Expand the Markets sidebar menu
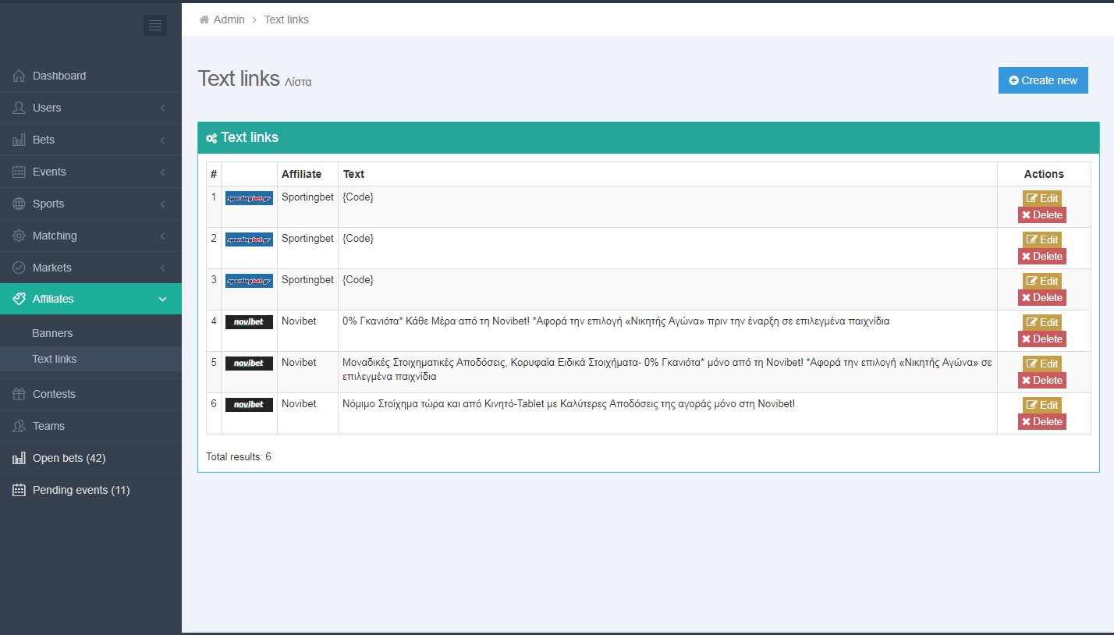Viewport: 1114px width, 635px height. (x=90, y=268)
